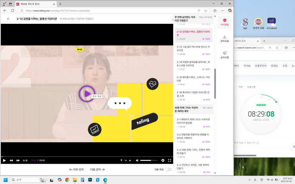This screenshot has height=184, width=295.
Task: Mute the video with the speaker icon
Action: pyautogui.click(x=137, y=160)
